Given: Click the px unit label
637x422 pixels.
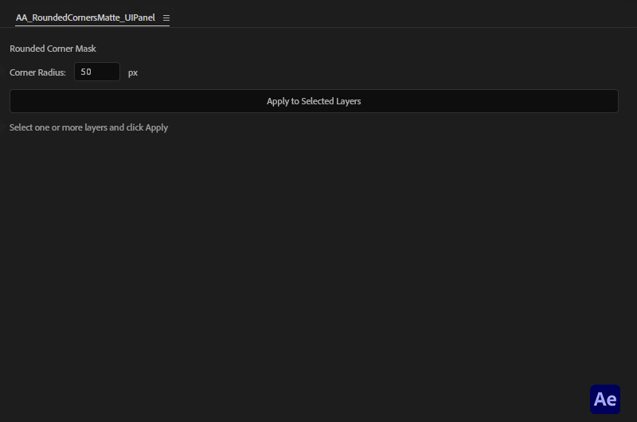Looking at the screenshot, I should pos(133,72).
